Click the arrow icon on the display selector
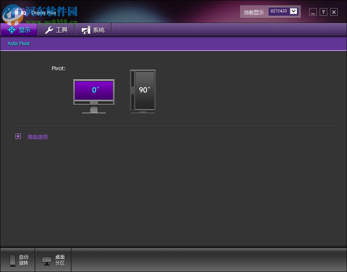The image size is (347, 272). pos(294,12)
